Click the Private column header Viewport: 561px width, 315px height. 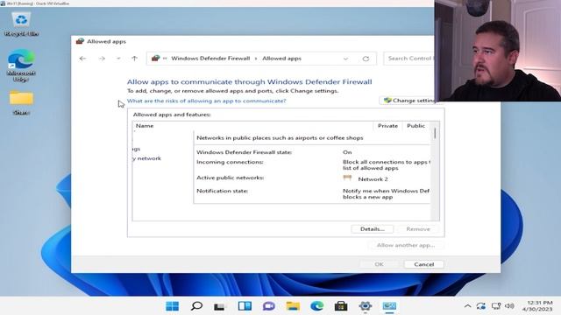(x=387, y=126)
